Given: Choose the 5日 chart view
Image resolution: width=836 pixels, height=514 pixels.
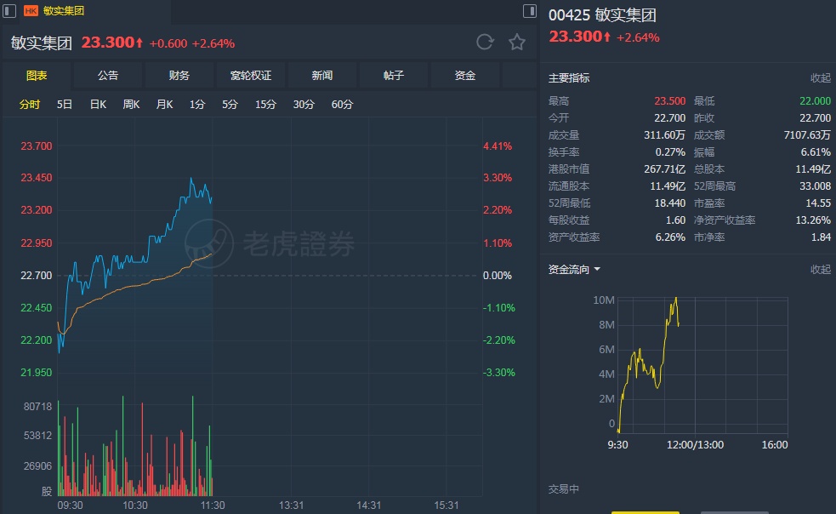Looking at the screenshot, I should [65, 105].
